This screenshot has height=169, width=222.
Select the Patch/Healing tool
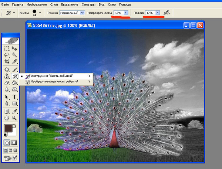(7, 70)
